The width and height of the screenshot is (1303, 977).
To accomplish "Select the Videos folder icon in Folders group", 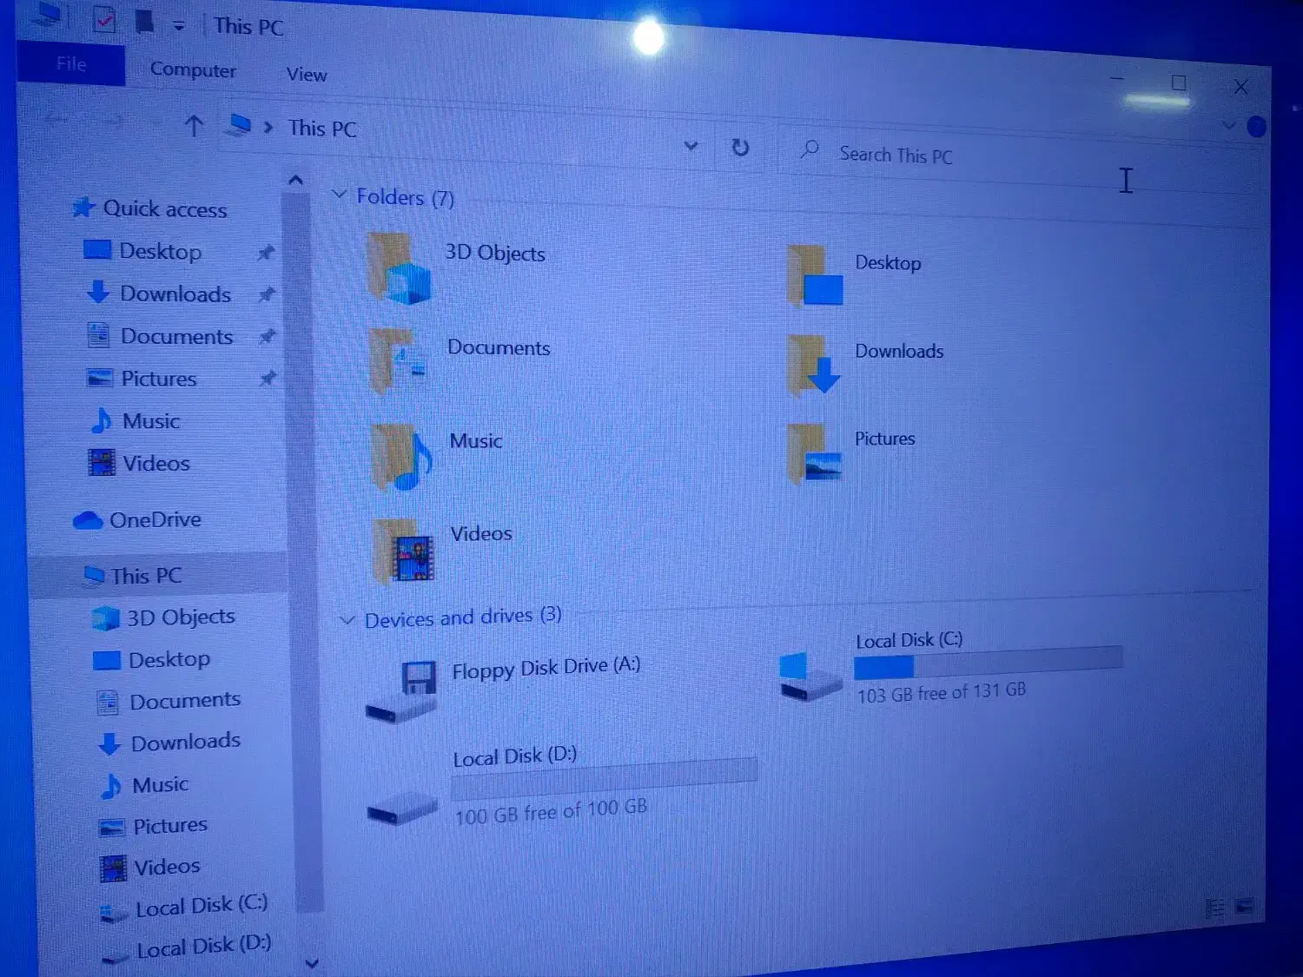I will [404, 551].
